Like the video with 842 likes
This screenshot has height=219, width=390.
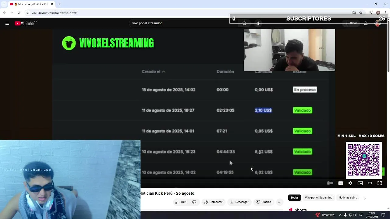(x=181, y=202)
